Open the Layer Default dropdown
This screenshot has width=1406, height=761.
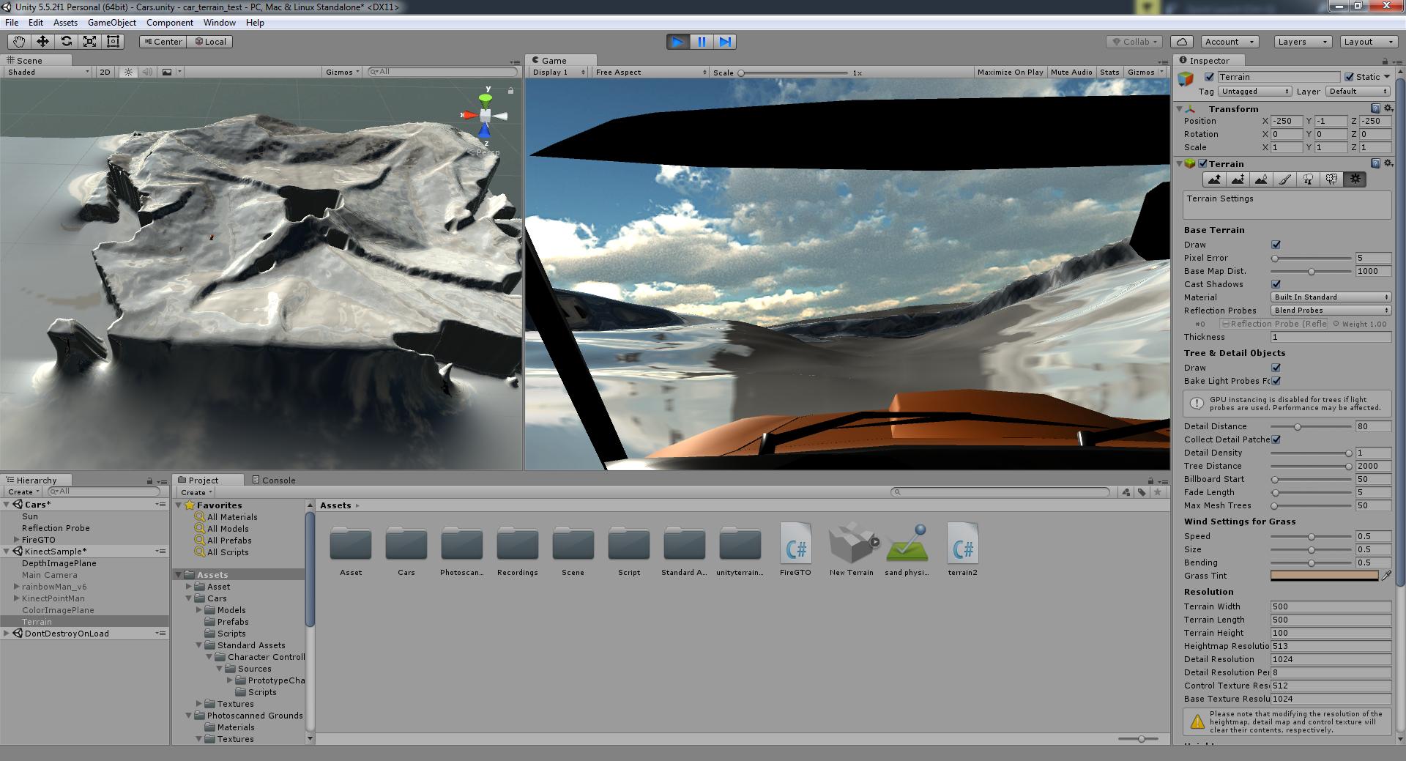tap(1358, 92)
